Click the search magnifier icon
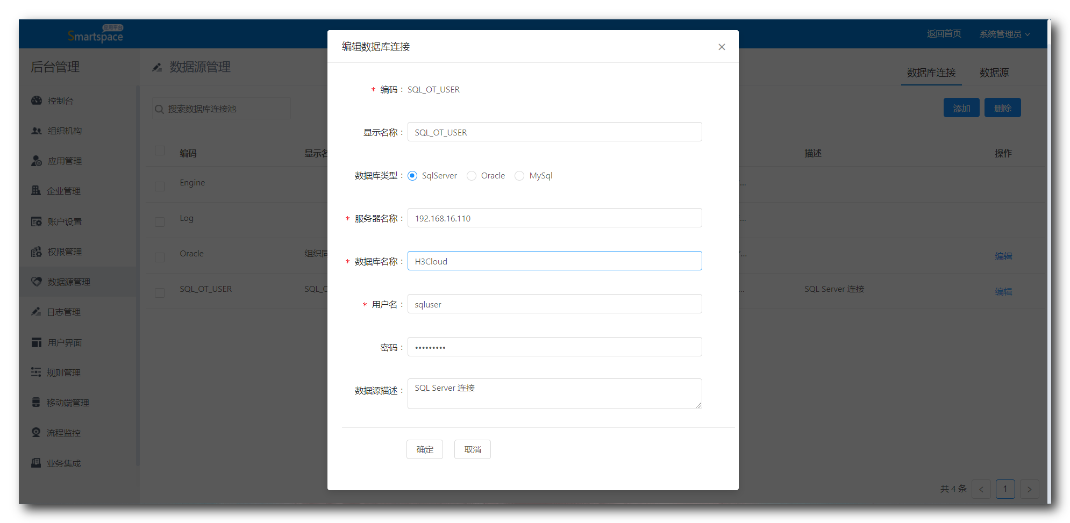1070x523 pixels. (159, 109)
